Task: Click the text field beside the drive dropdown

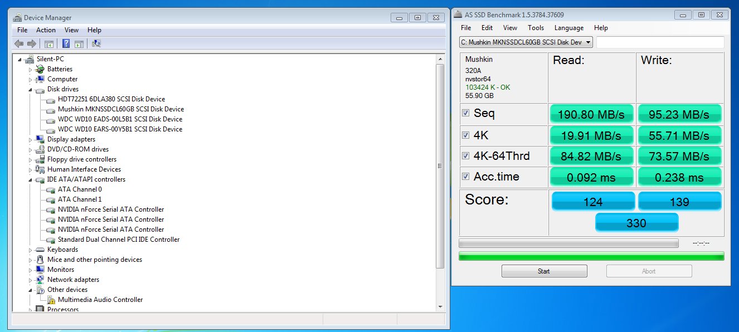Action: click(x=660, y=42)
